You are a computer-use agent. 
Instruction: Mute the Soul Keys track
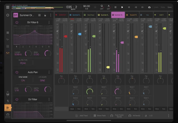click(86, 109)
